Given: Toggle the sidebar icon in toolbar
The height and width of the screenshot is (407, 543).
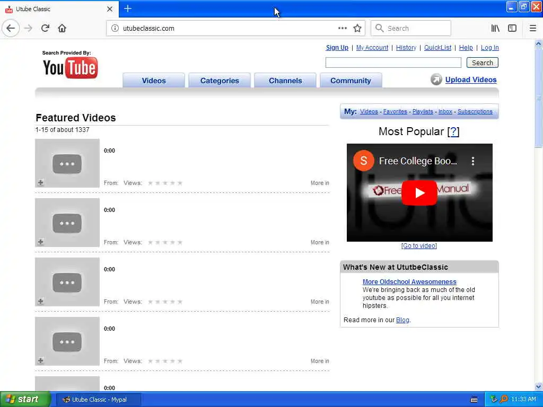Looking at the screenshot, I should coord(512,29).
